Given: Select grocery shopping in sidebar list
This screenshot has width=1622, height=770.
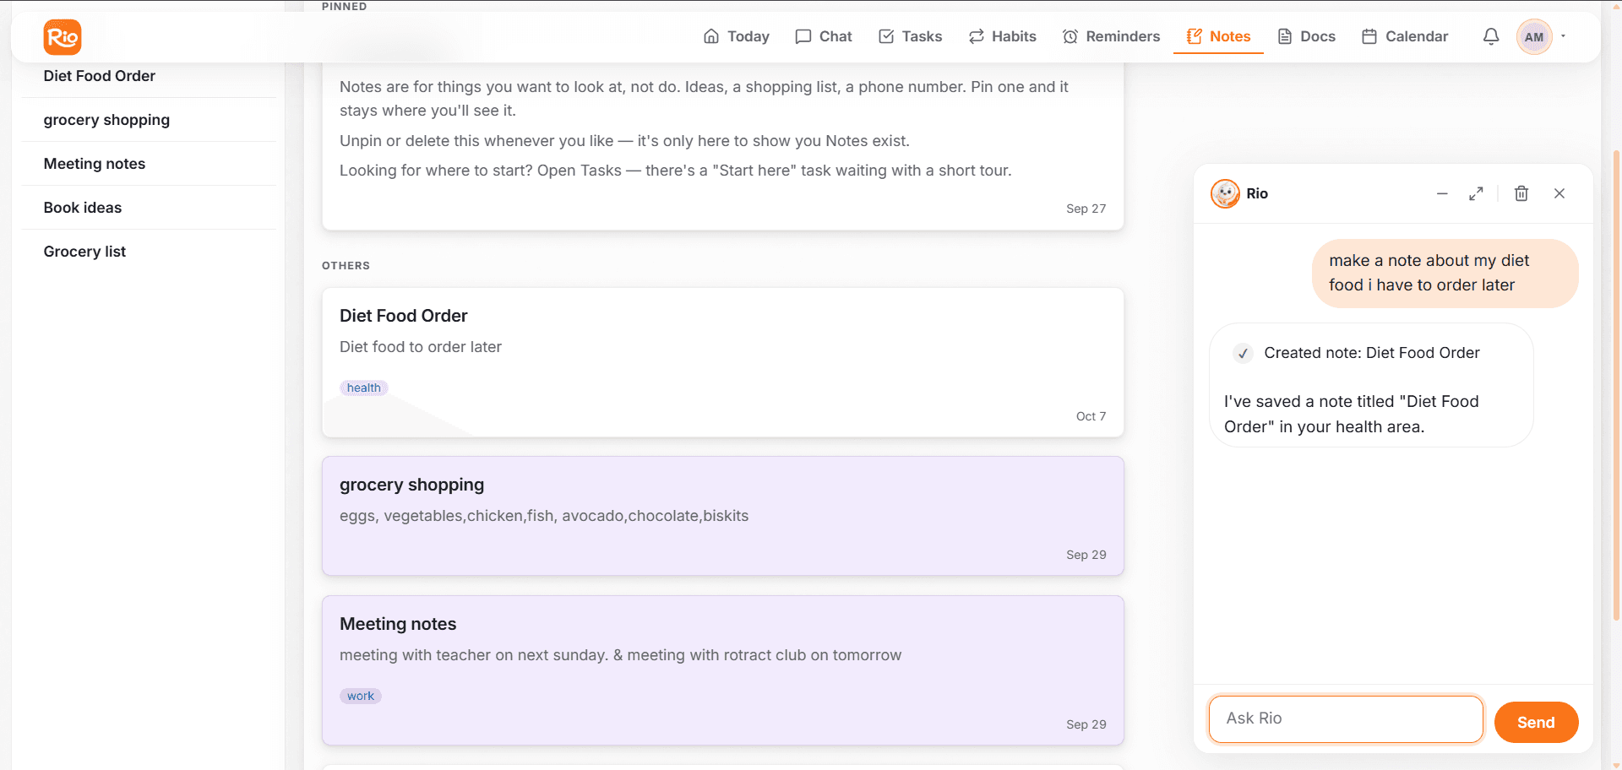Looking at the screenshot, I should (x=149, y=120).
